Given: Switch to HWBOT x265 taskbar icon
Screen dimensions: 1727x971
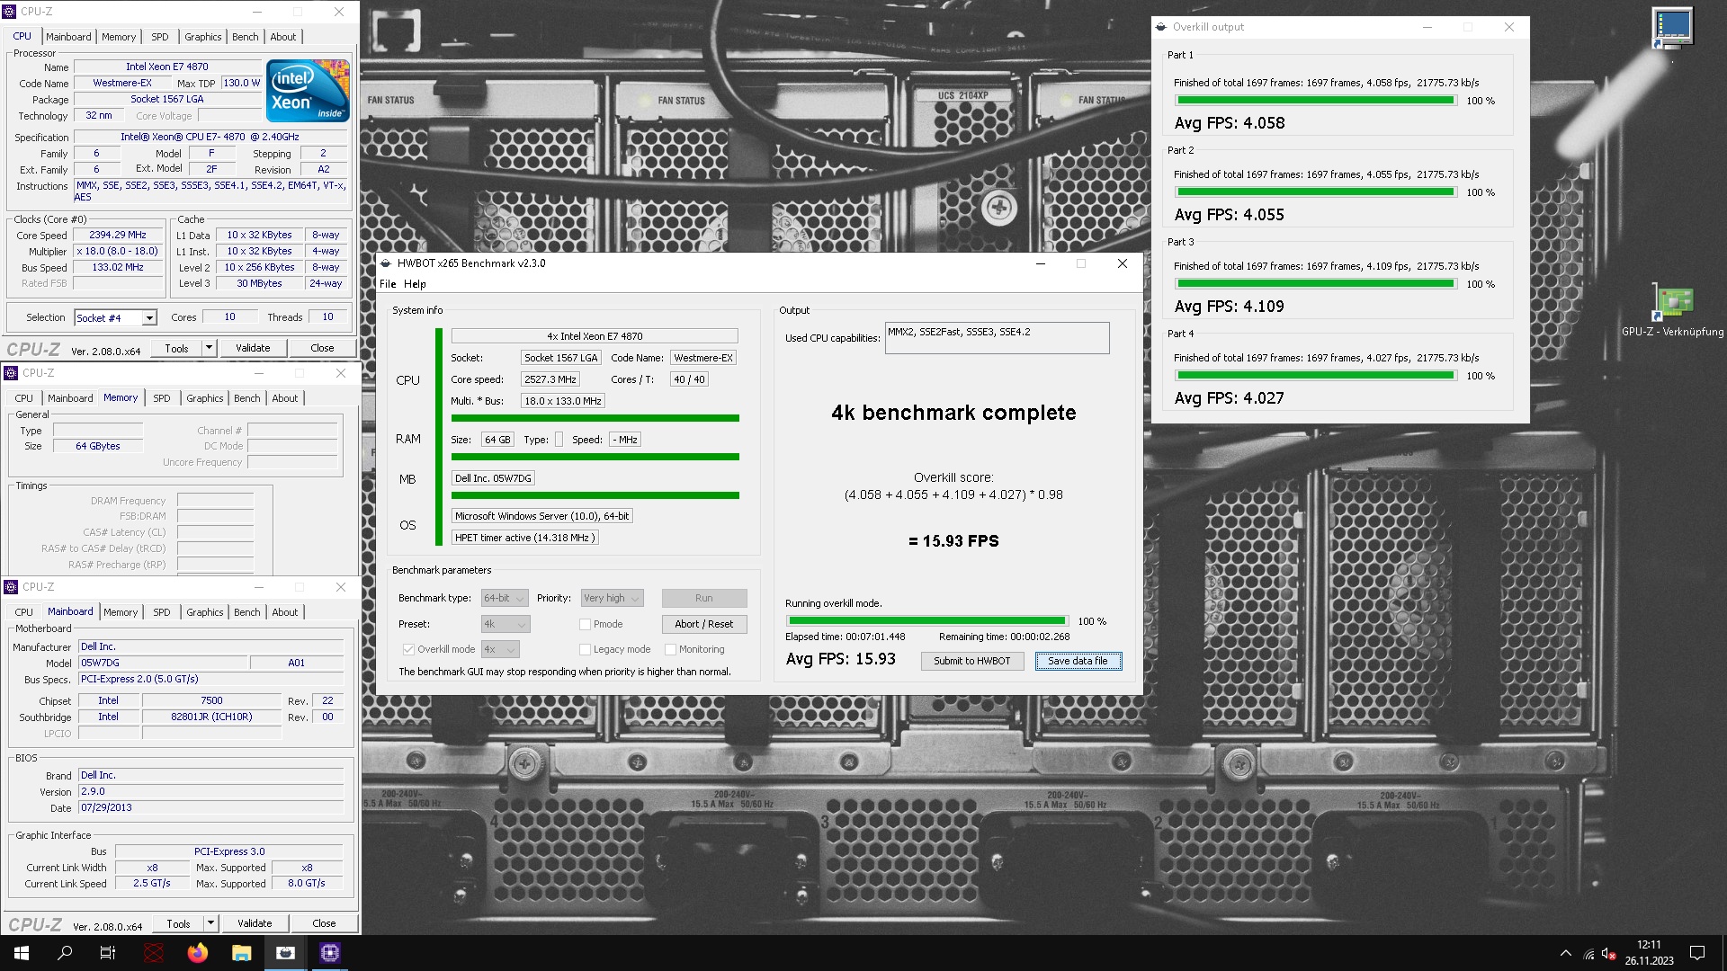Looking at the screenshot, I should (285, 953).
